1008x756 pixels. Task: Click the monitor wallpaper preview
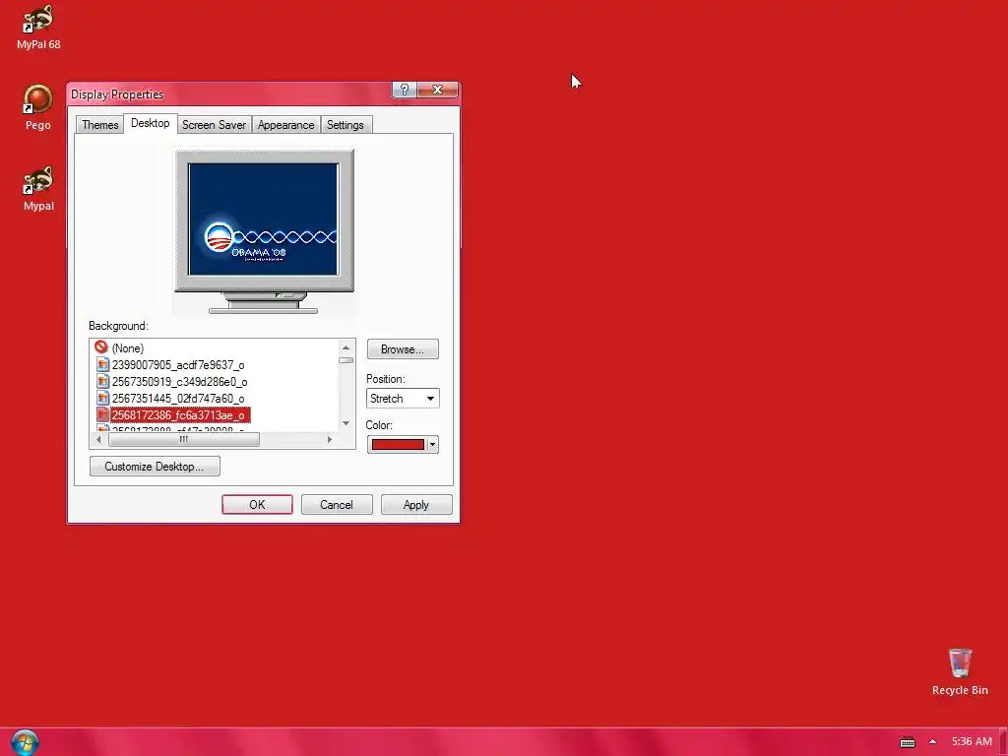point(263,220)
